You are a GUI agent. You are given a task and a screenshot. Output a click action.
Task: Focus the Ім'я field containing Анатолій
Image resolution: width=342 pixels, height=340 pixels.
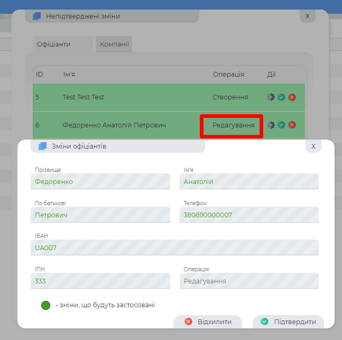pyautogui.click(x=249, y=182)
